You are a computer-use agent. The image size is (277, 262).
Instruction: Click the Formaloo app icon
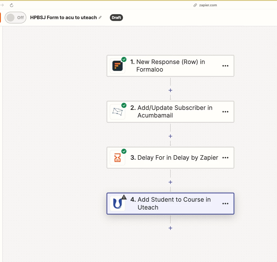click(117, 66)
